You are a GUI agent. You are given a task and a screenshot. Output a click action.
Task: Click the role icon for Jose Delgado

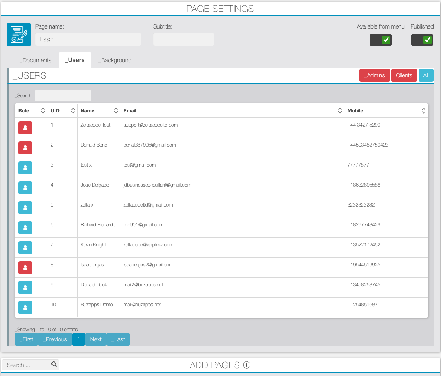coord(25,187)
